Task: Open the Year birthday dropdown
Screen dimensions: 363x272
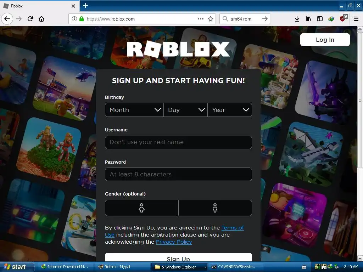Action: (x=230, y=110)
